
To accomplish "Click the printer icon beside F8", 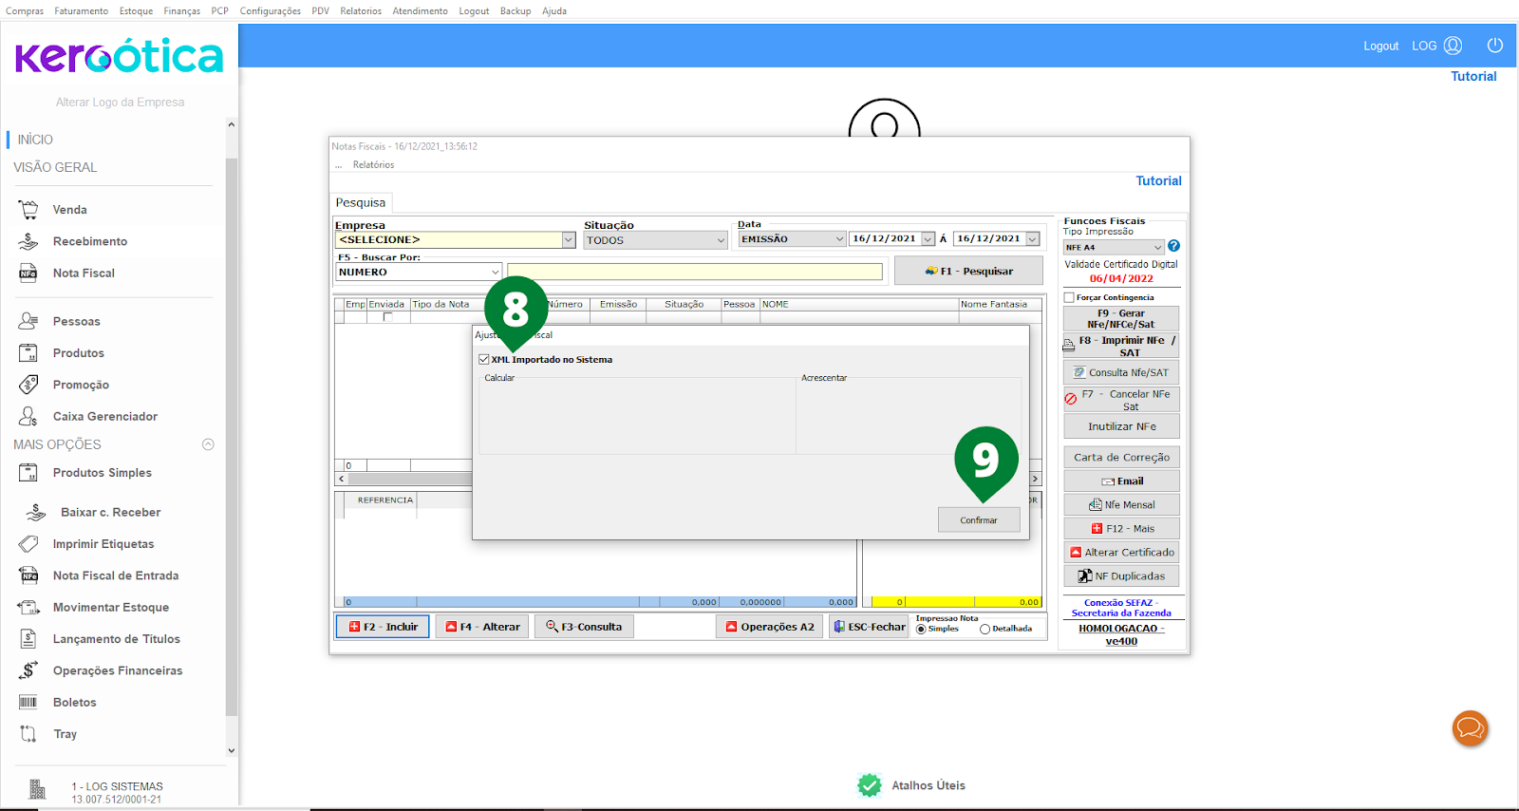I will pos(1069,346).
